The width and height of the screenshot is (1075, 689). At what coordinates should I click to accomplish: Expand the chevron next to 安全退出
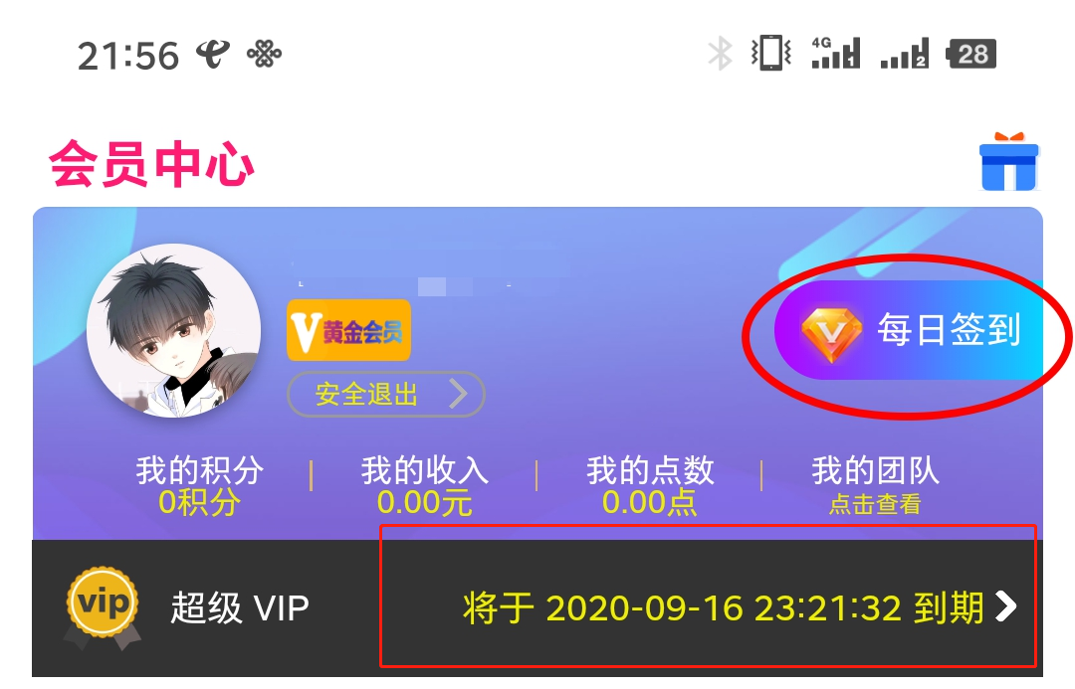(x=458, y=394)
